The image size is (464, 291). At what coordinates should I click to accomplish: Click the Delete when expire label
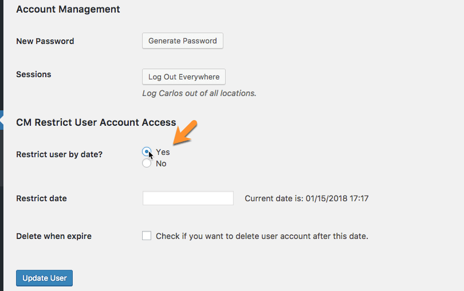tap(53, 236)
